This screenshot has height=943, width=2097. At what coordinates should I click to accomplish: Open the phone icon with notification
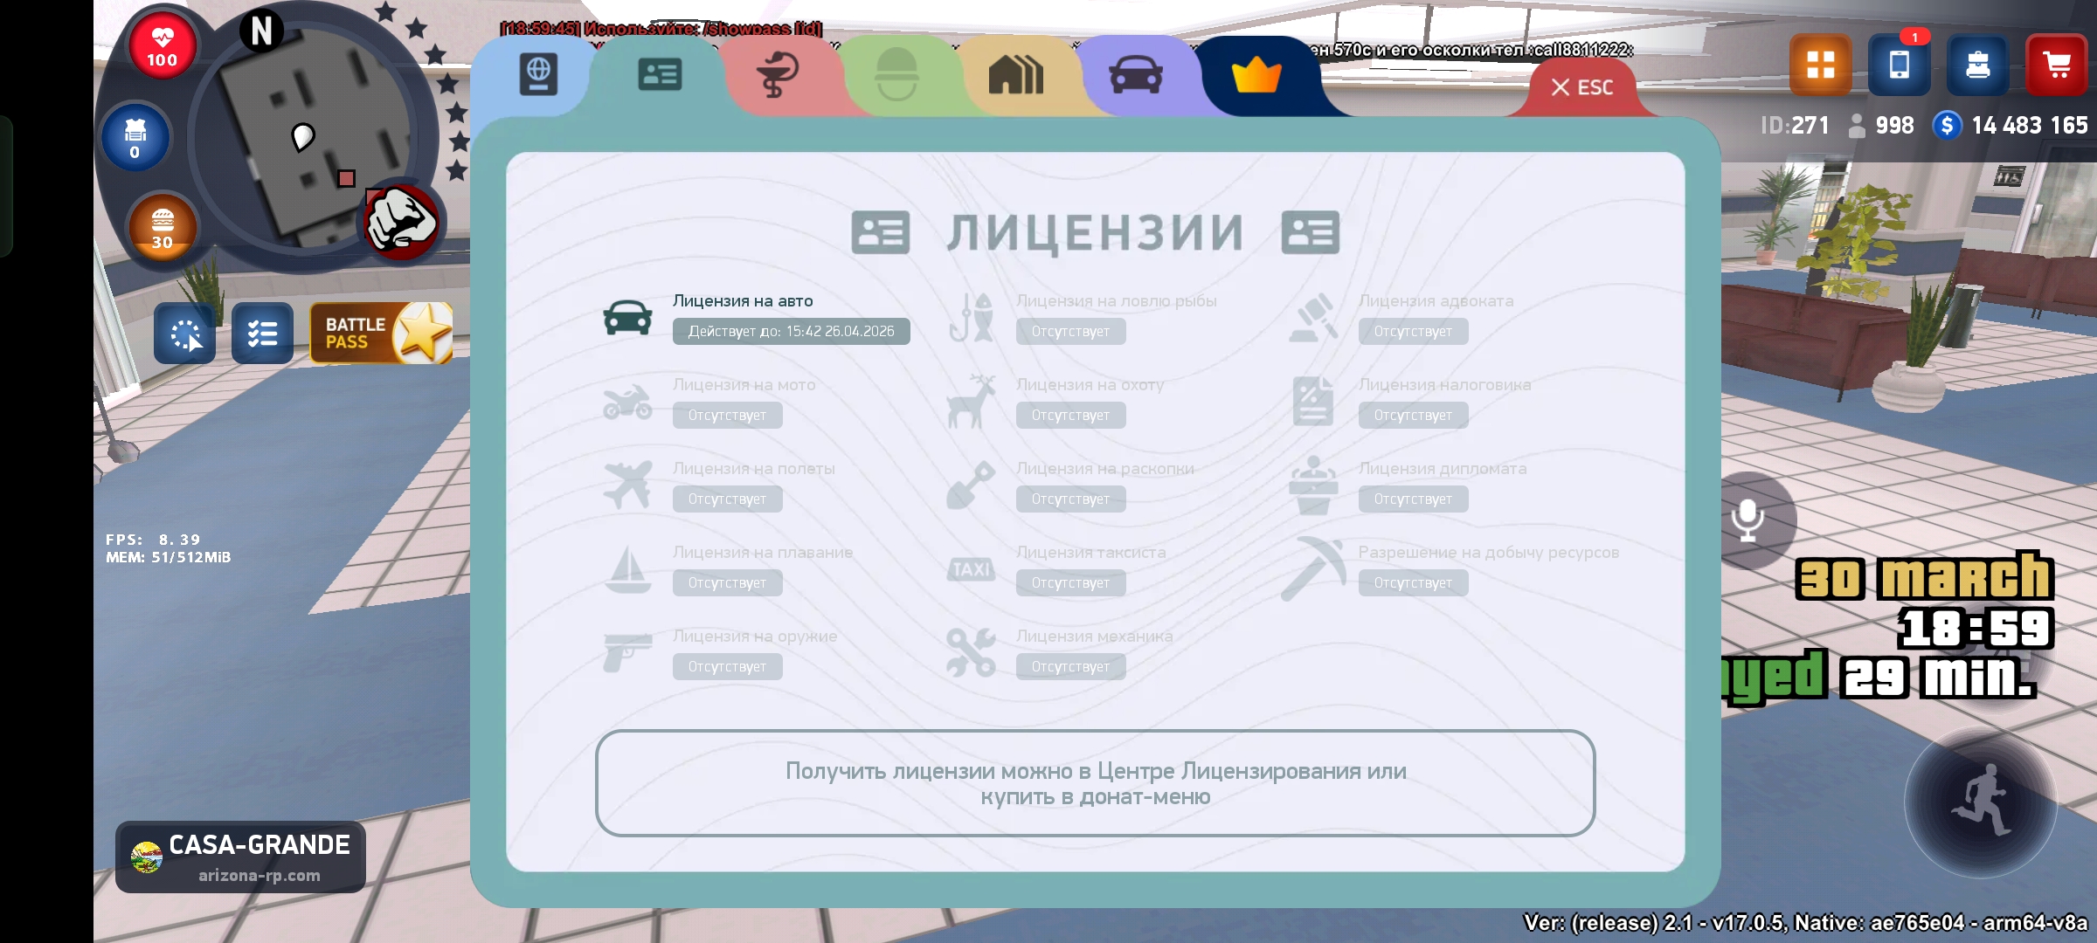[x=1899, y=65]
